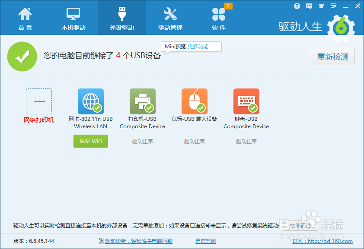The height and width of the screenshot is (249, 364).
Task: Click the 鼠标-USB 输入设备 label
Action: pyautogui.click(x=194, y=119)
